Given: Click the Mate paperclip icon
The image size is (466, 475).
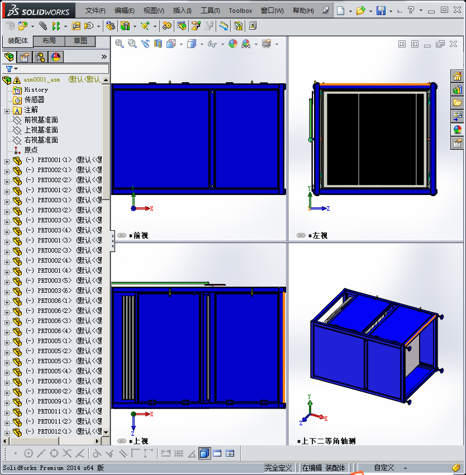Looking at the screenshot, I should click(43, 26).
